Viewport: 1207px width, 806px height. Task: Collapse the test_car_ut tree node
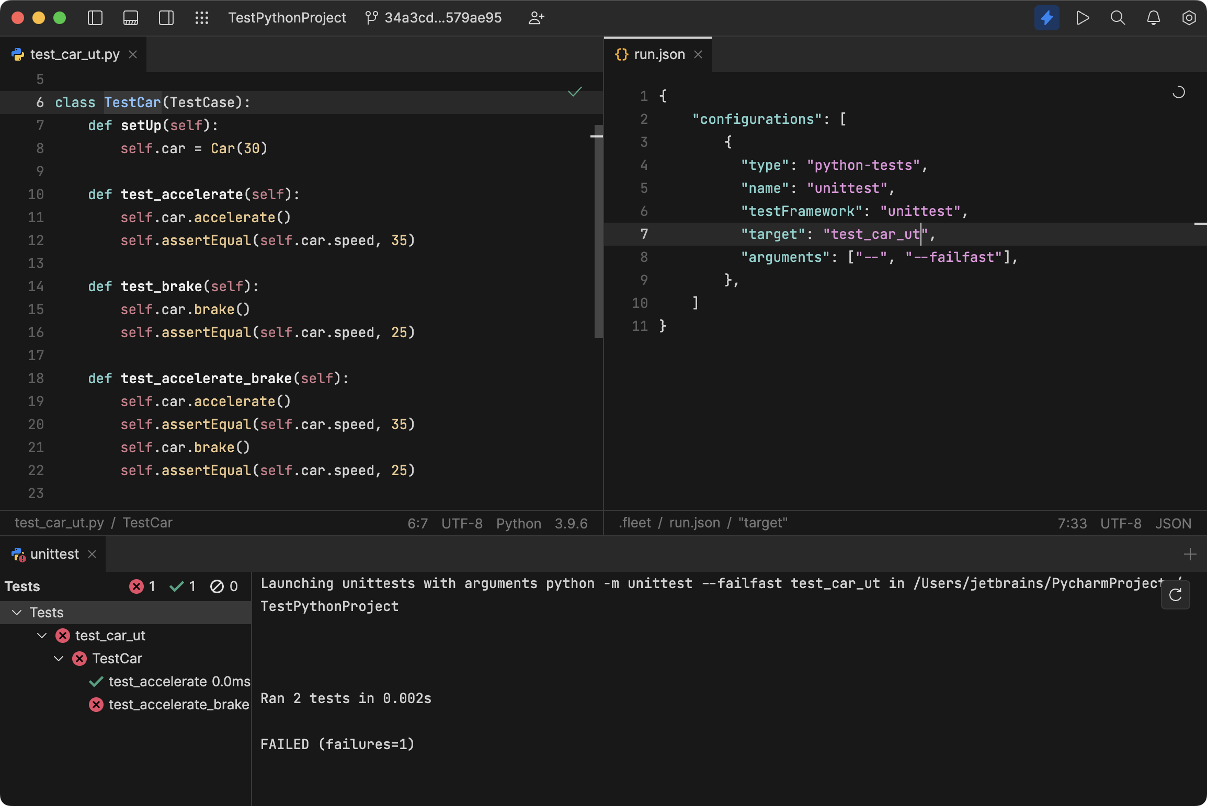(42, 636)
